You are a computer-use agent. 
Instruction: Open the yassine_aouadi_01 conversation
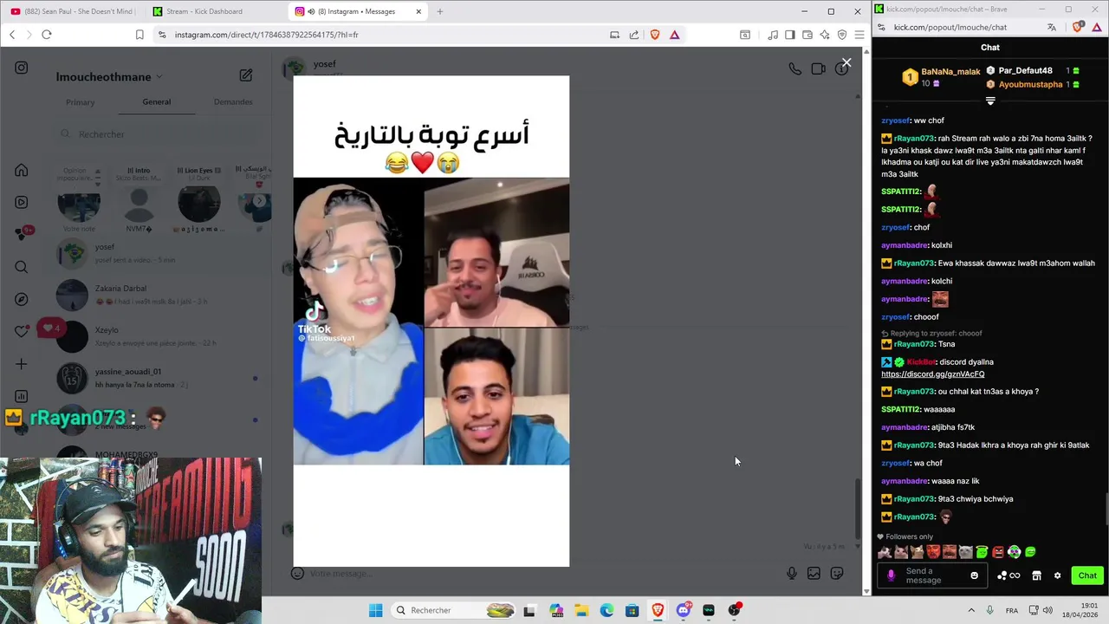(156, 378)
